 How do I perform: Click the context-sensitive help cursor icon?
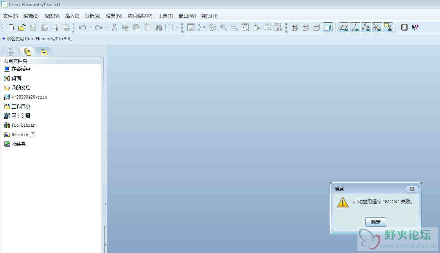coord(415,27)
